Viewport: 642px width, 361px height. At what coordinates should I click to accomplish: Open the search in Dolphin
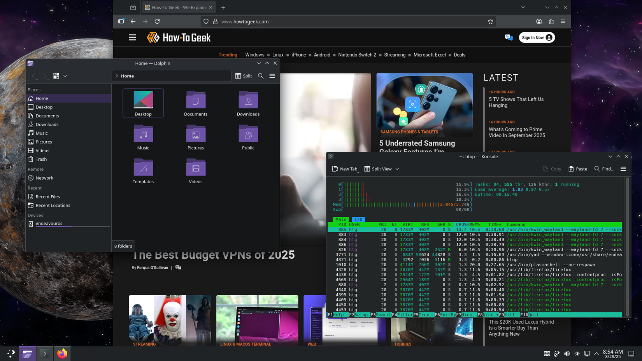tap(261, 76)
